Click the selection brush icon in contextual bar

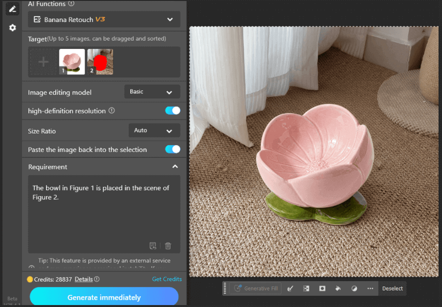pyautogui.click(x=290, y=288)
